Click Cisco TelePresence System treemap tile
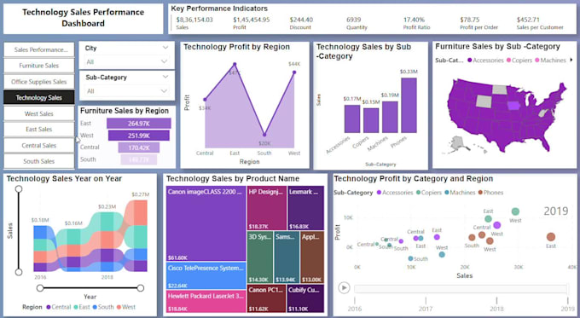The width and height of the screenshot is (580, 318). [206, 275]
